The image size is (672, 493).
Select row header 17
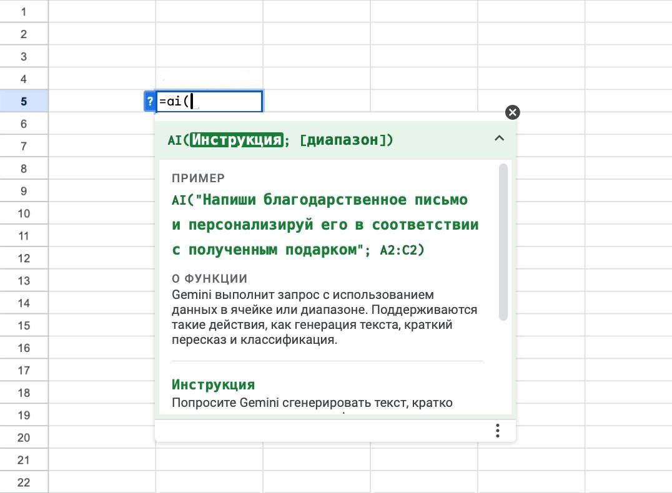pyautogui.click(x=24, y=370)
